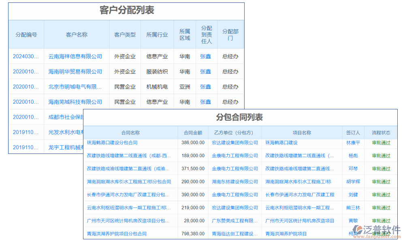Screen dimensions: 405x243
Task: Open 北京市明城电气有限公司 record
Action: point(75,86)
